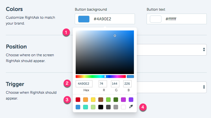
Task: Click the Button text white color swatch
Action: pyautogui.click(x=156, y=19)
